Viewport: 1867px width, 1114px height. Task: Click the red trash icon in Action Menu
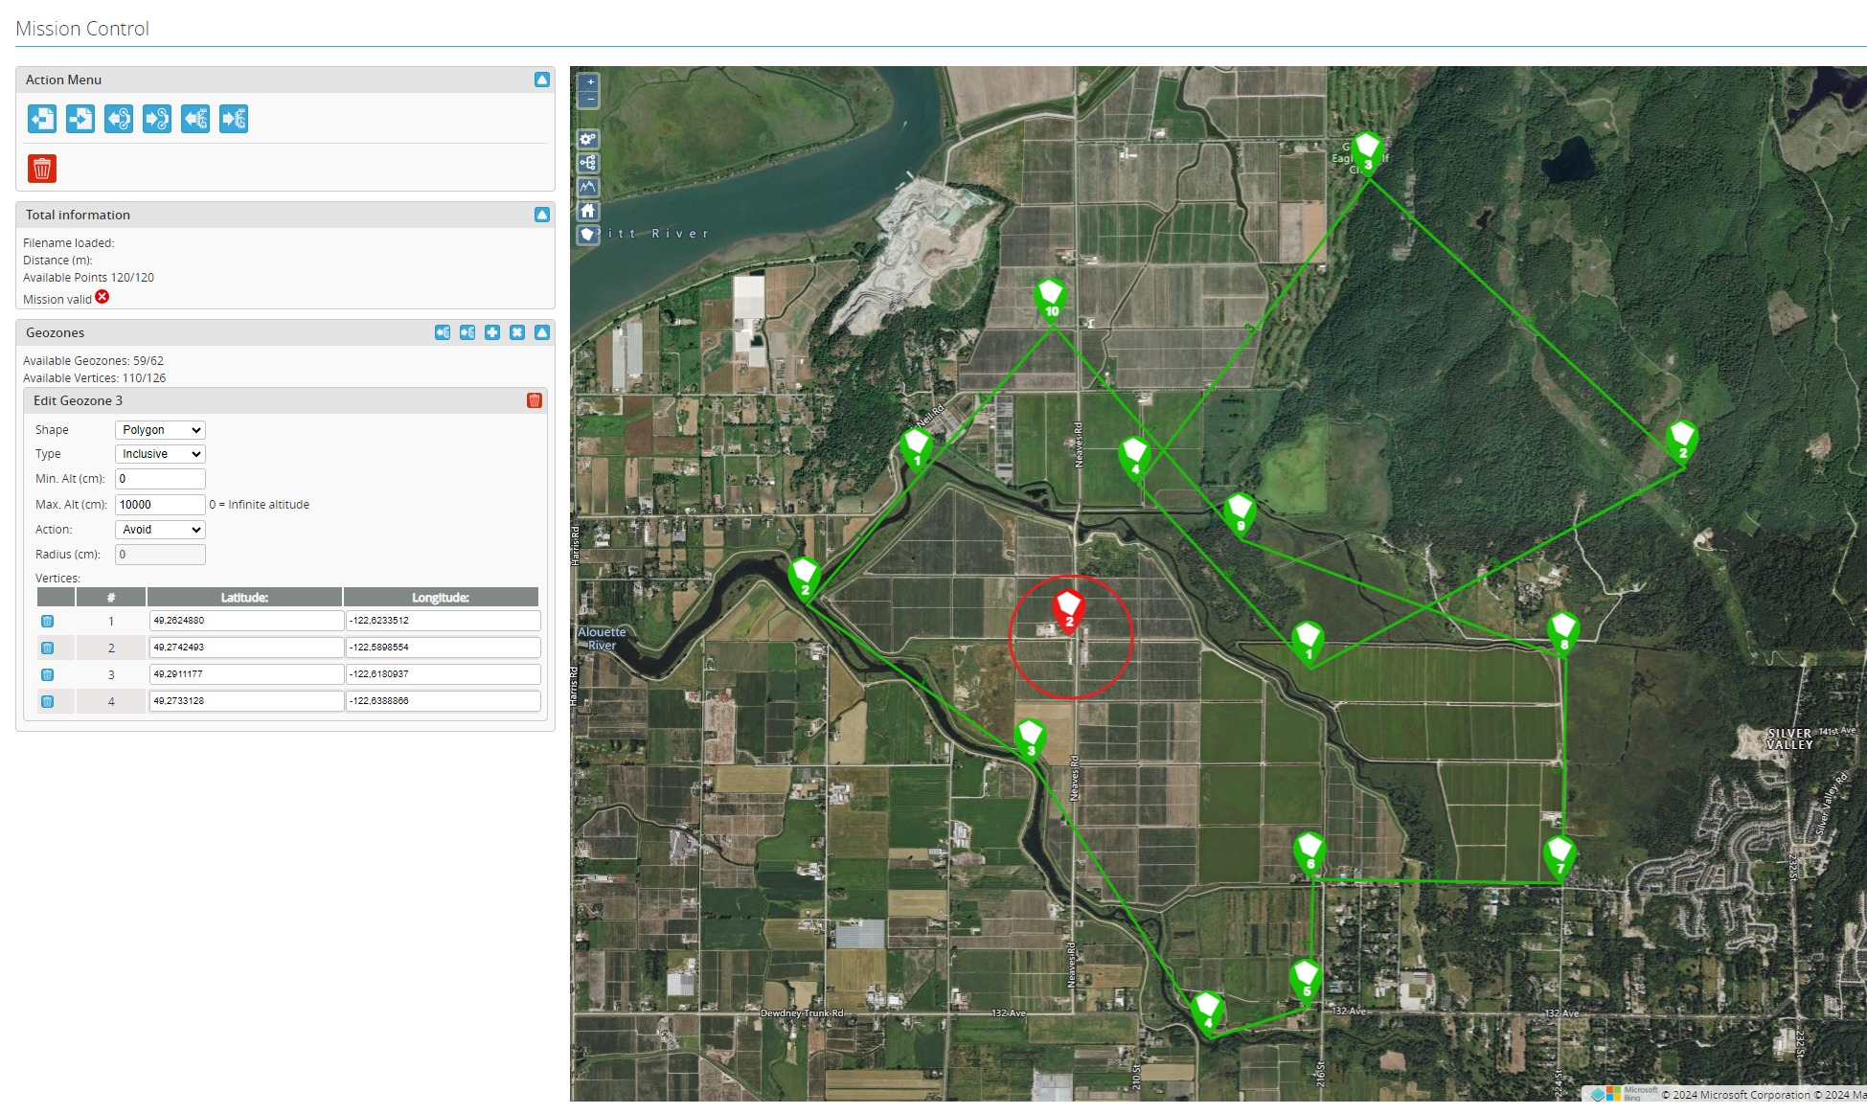coord(42,169)
